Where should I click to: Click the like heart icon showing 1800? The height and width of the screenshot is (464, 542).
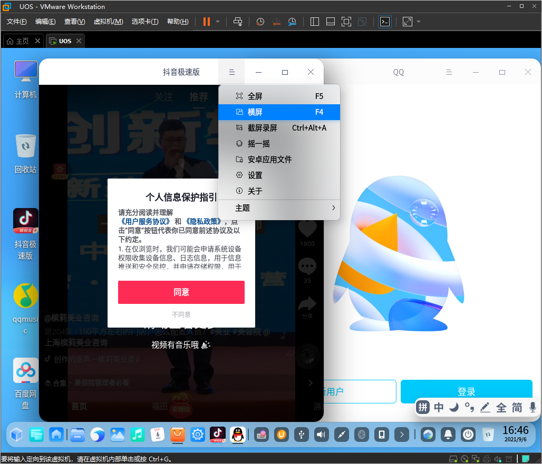coord(307,229)
